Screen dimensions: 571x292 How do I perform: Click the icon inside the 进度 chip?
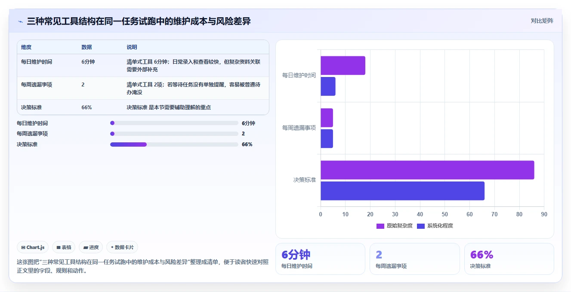(x=85, y=247)
